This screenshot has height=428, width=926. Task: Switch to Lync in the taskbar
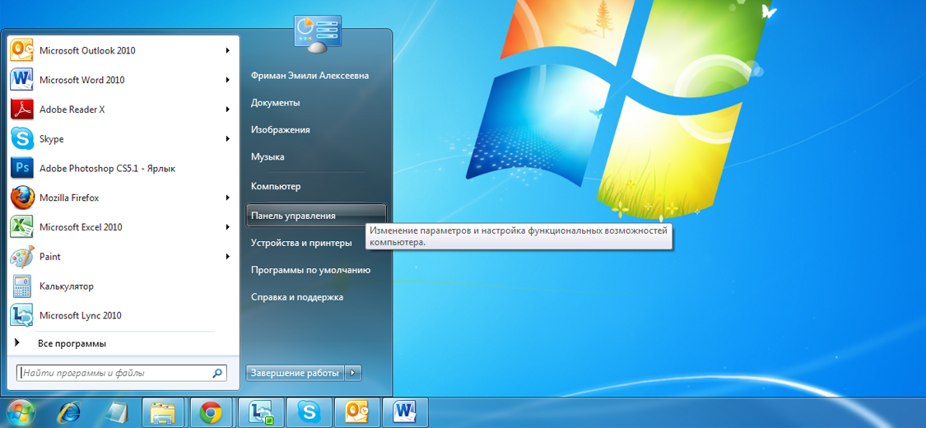pos(260,412)
